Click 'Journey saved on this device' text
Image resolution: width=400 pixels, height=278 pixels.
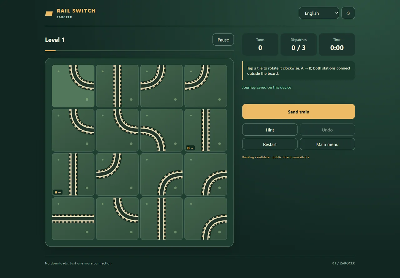click(267, 87)
